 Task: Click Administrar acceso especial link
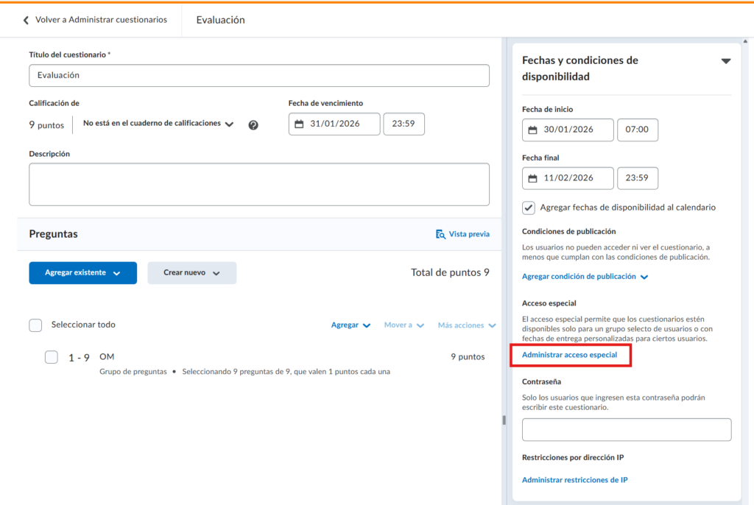pyautogui.click(x=569, y=355)
